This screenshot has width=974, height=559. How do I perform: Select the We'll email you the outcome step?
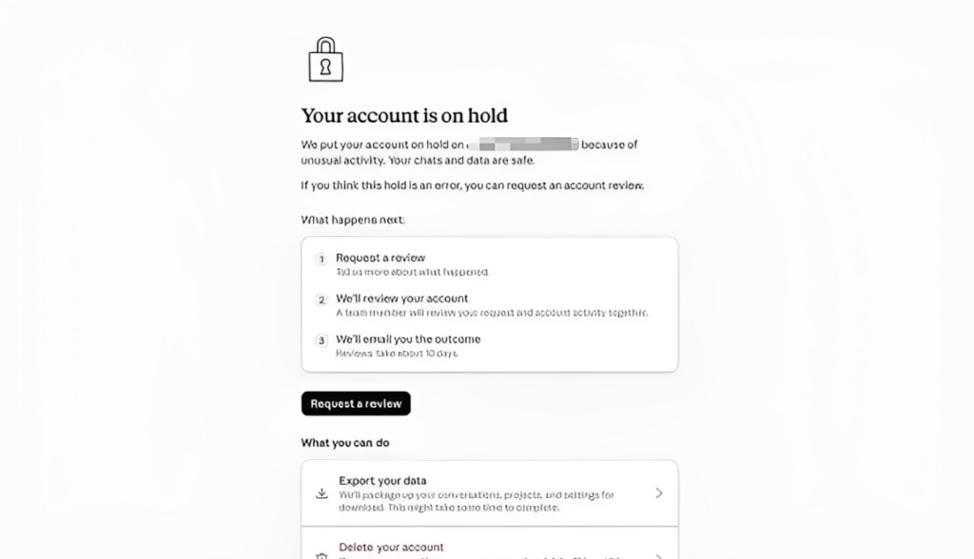point(408,339)
